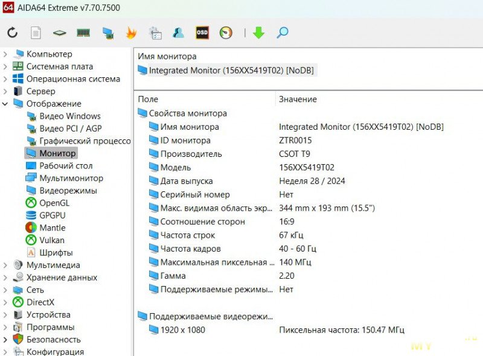Image resolution: width=483 pixels, height=356 pixels.
Task: Open the memory module toolbar icon
Action: coord(83,33)
